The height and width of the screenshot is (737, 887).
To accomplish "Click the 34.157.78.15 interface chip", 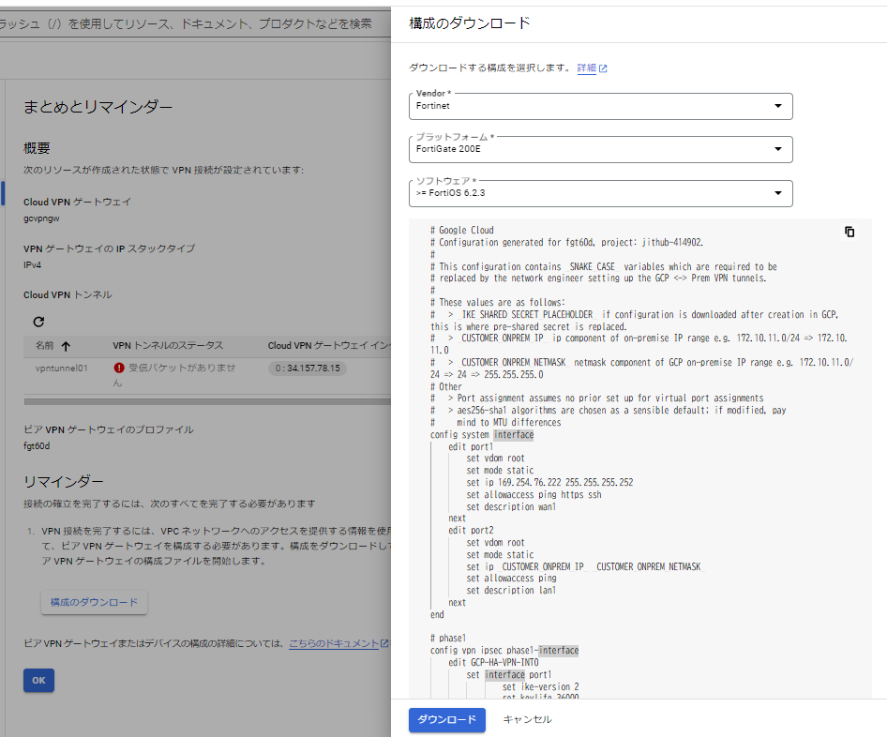I will coord(307,368).
